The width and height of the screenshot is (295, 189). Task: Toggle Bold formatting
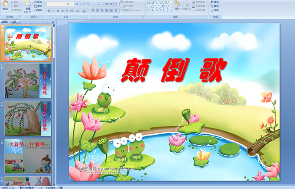[x=49, y=11]
